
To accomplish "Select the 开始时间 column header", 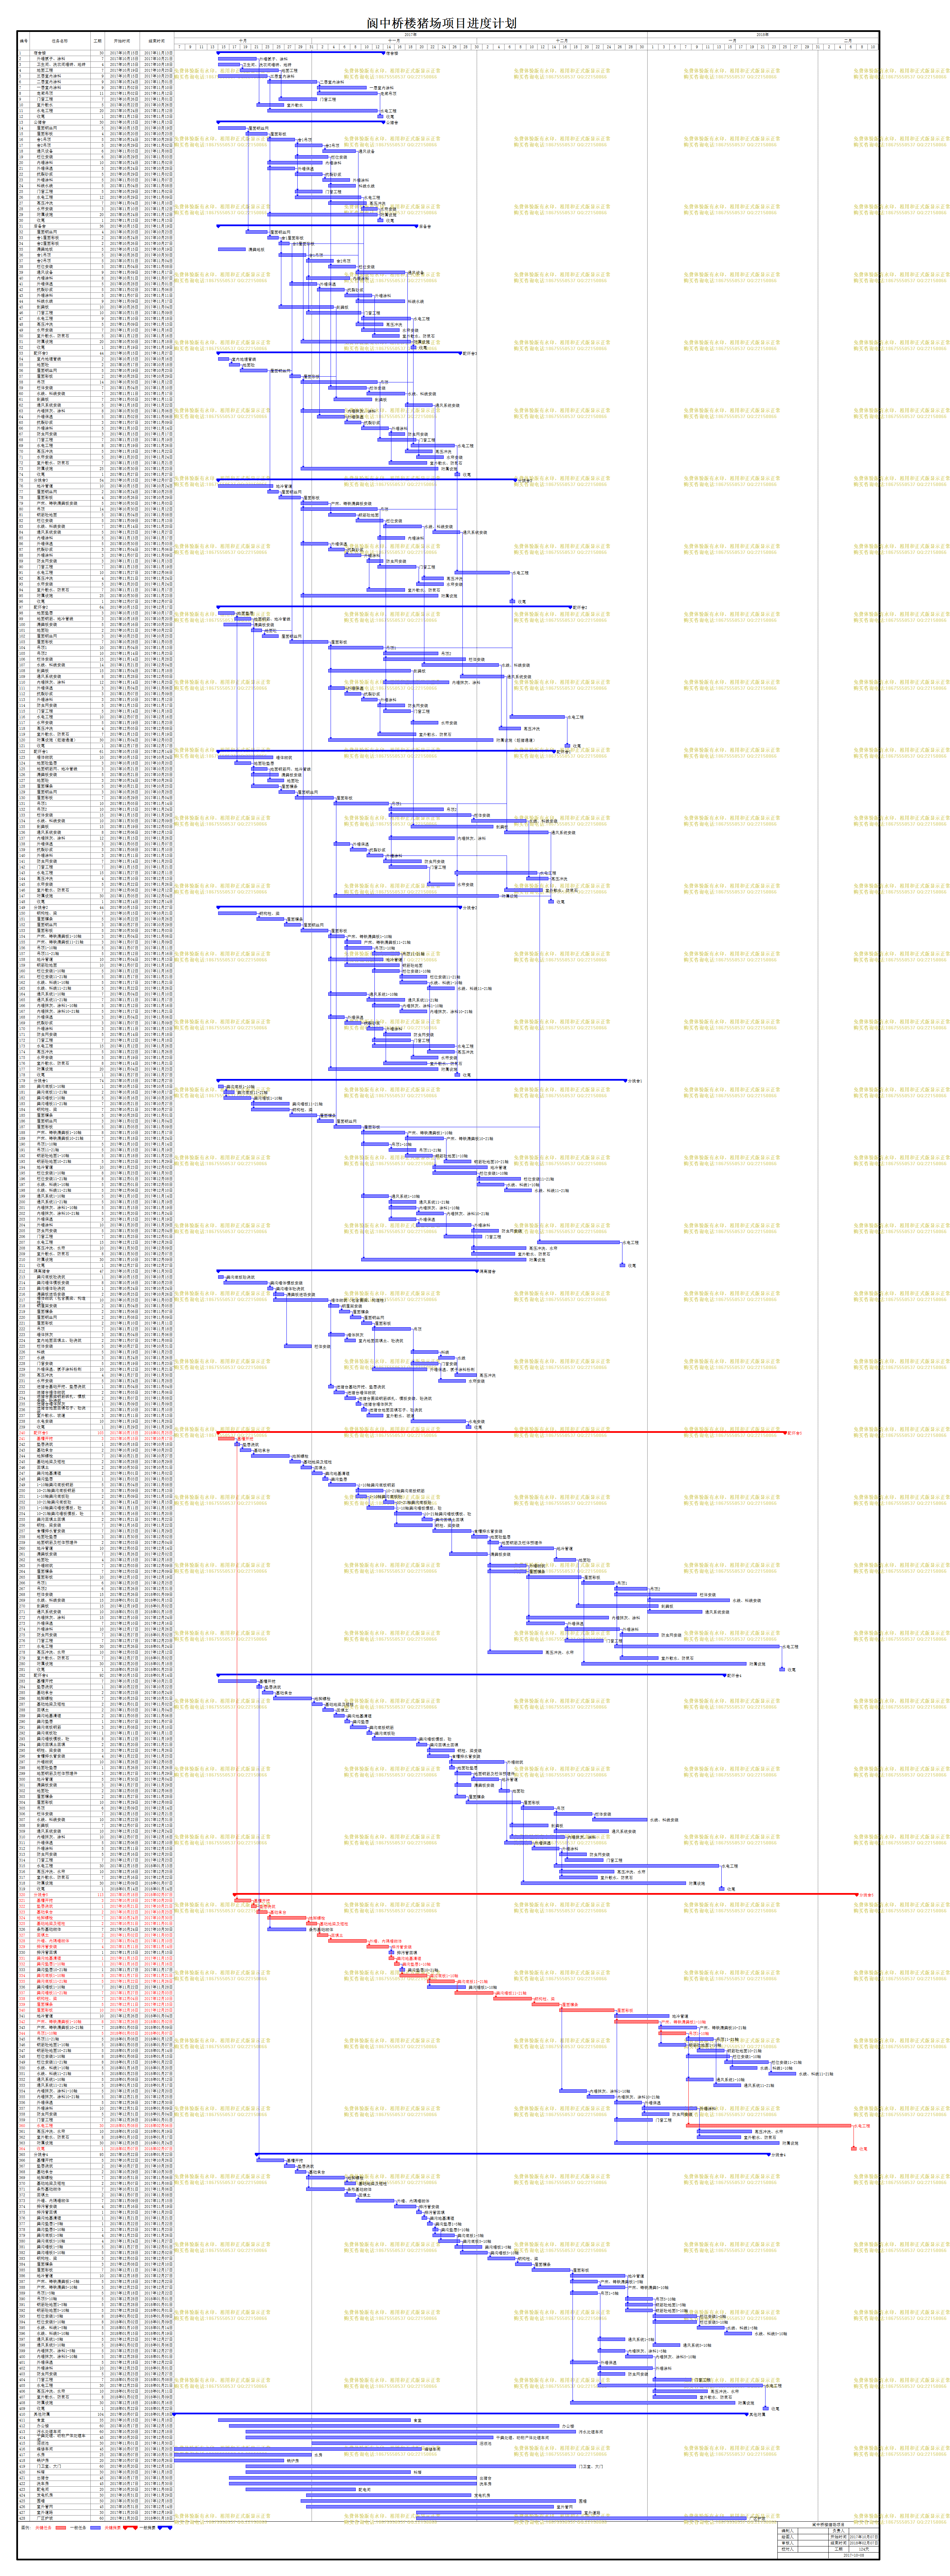I will tap(122, 41).
